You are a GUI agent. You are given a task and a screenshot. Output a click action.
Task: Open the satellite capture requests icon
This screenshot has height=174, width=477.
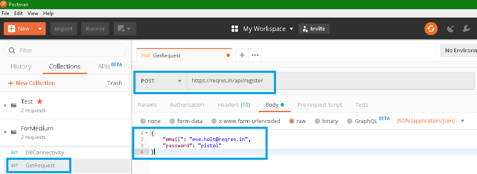point(451,29)
